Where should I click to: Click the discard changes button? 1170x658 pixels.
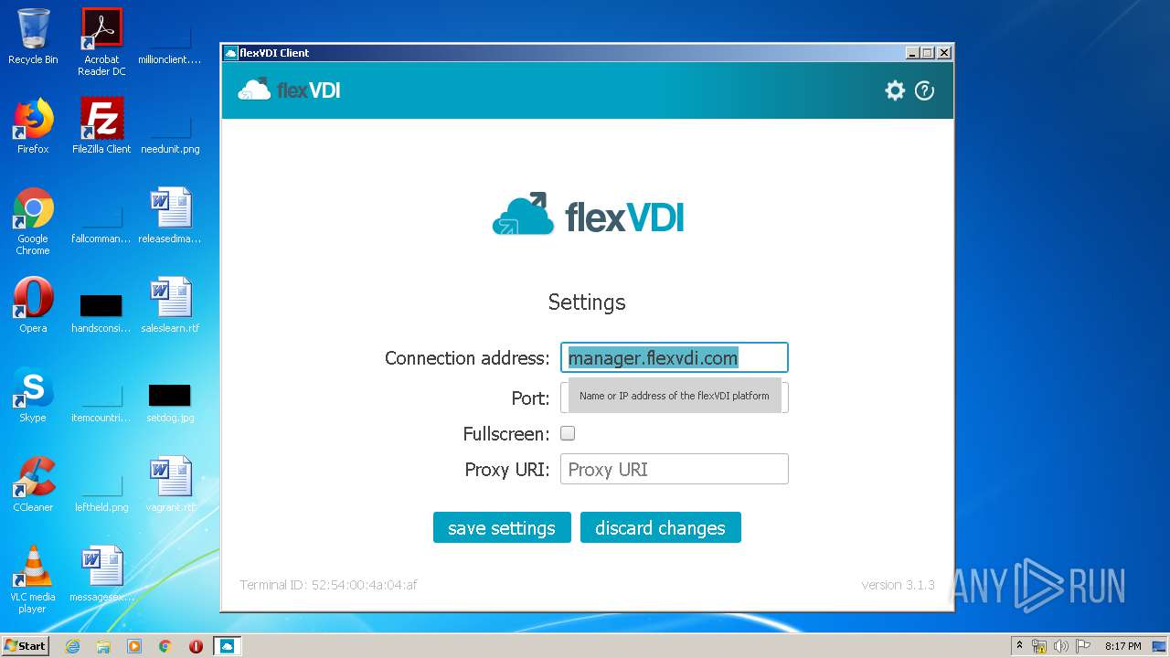coord(660,527)
